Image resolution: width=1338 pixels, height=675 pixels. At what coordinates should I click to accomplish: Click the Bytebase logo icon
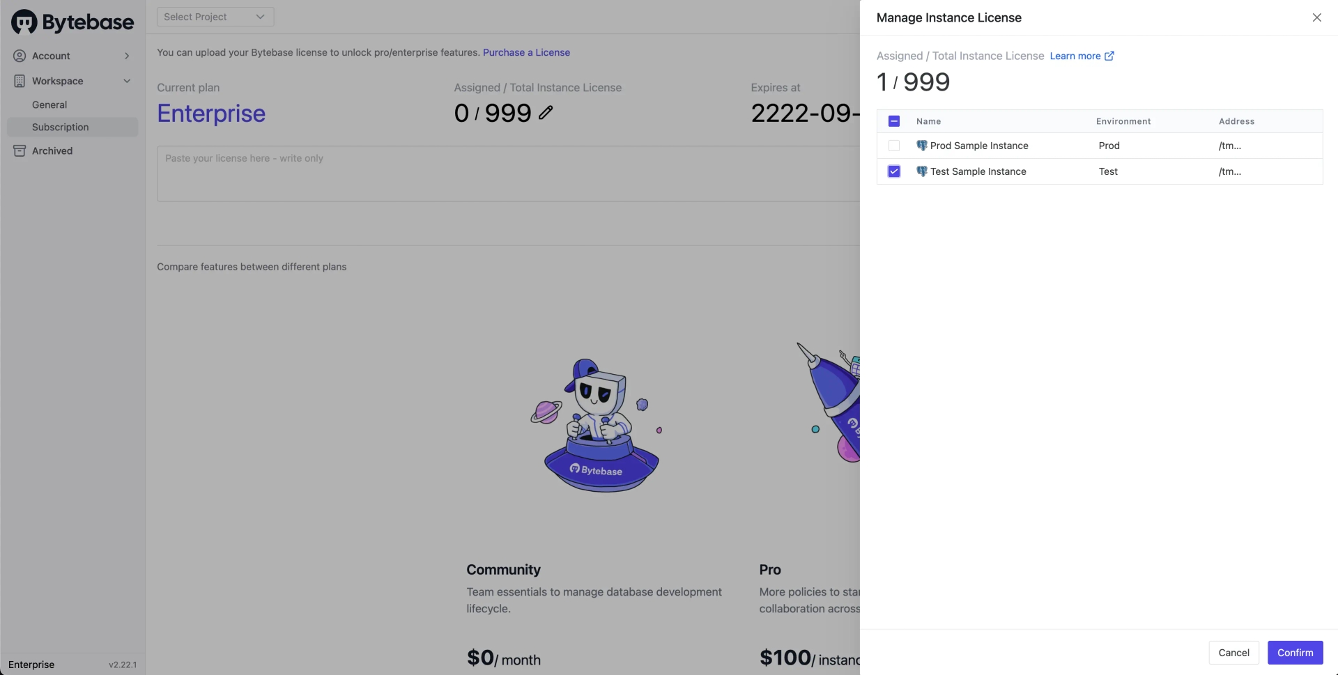24,22
